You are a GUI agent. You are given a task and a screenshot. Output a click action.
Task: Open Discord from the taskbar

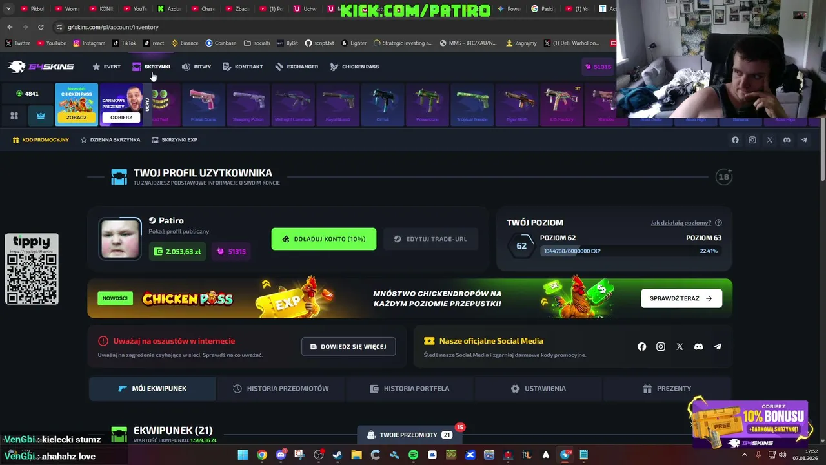pos(281,455)
